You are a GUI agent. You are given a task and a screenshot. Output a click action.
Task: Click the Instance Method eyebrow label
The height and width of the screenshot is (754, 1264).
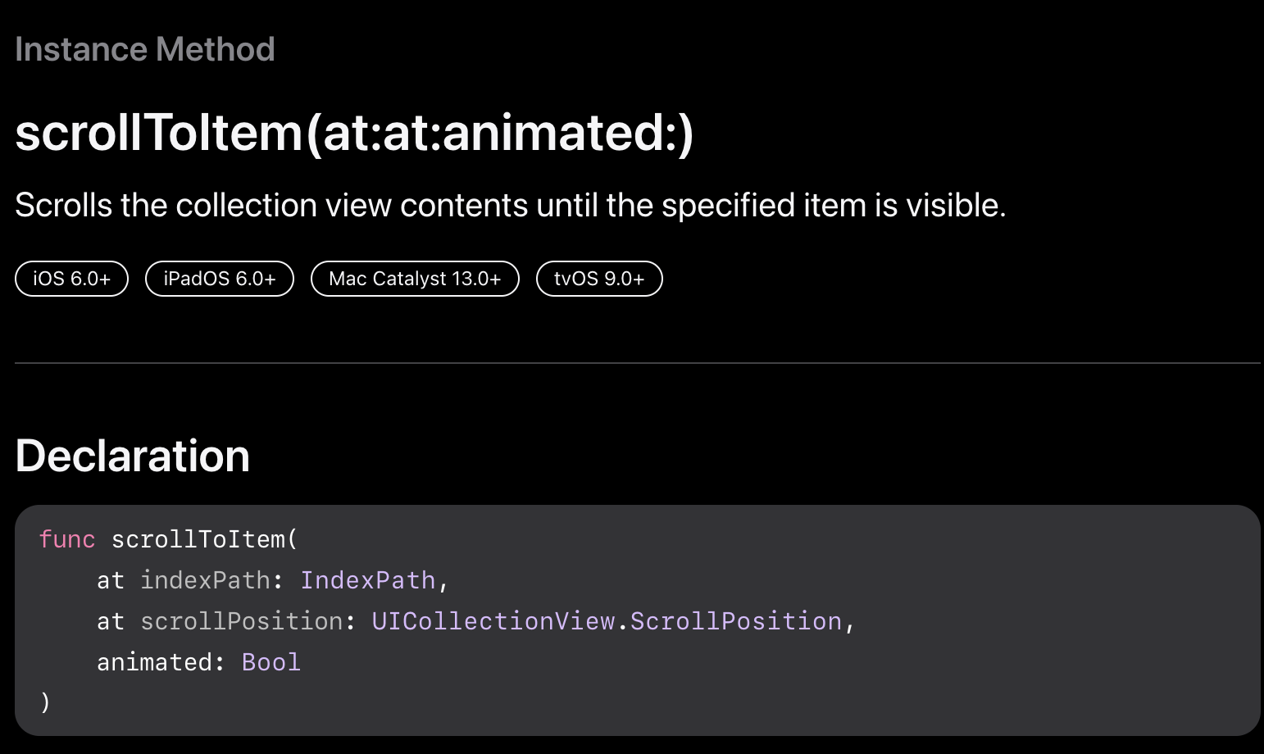click(x=145, y=49)
